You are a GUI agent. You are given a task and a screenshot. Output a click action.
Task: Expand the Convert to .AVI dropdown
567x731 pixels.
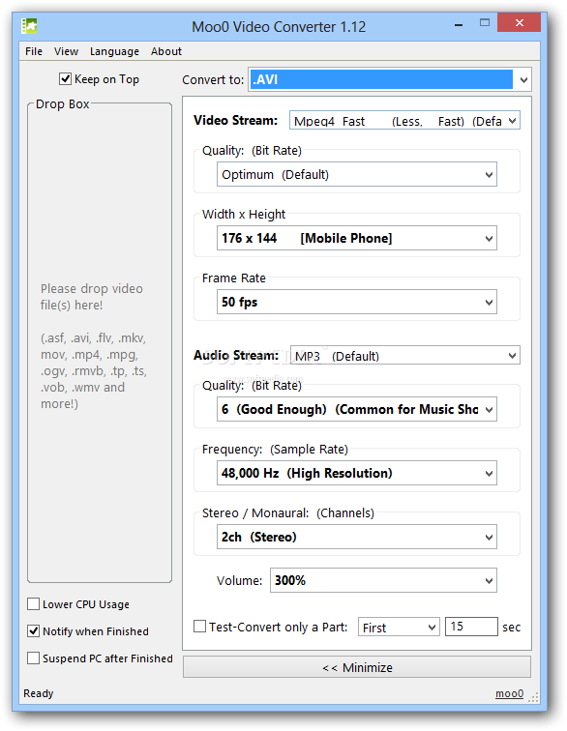[390, 79]
